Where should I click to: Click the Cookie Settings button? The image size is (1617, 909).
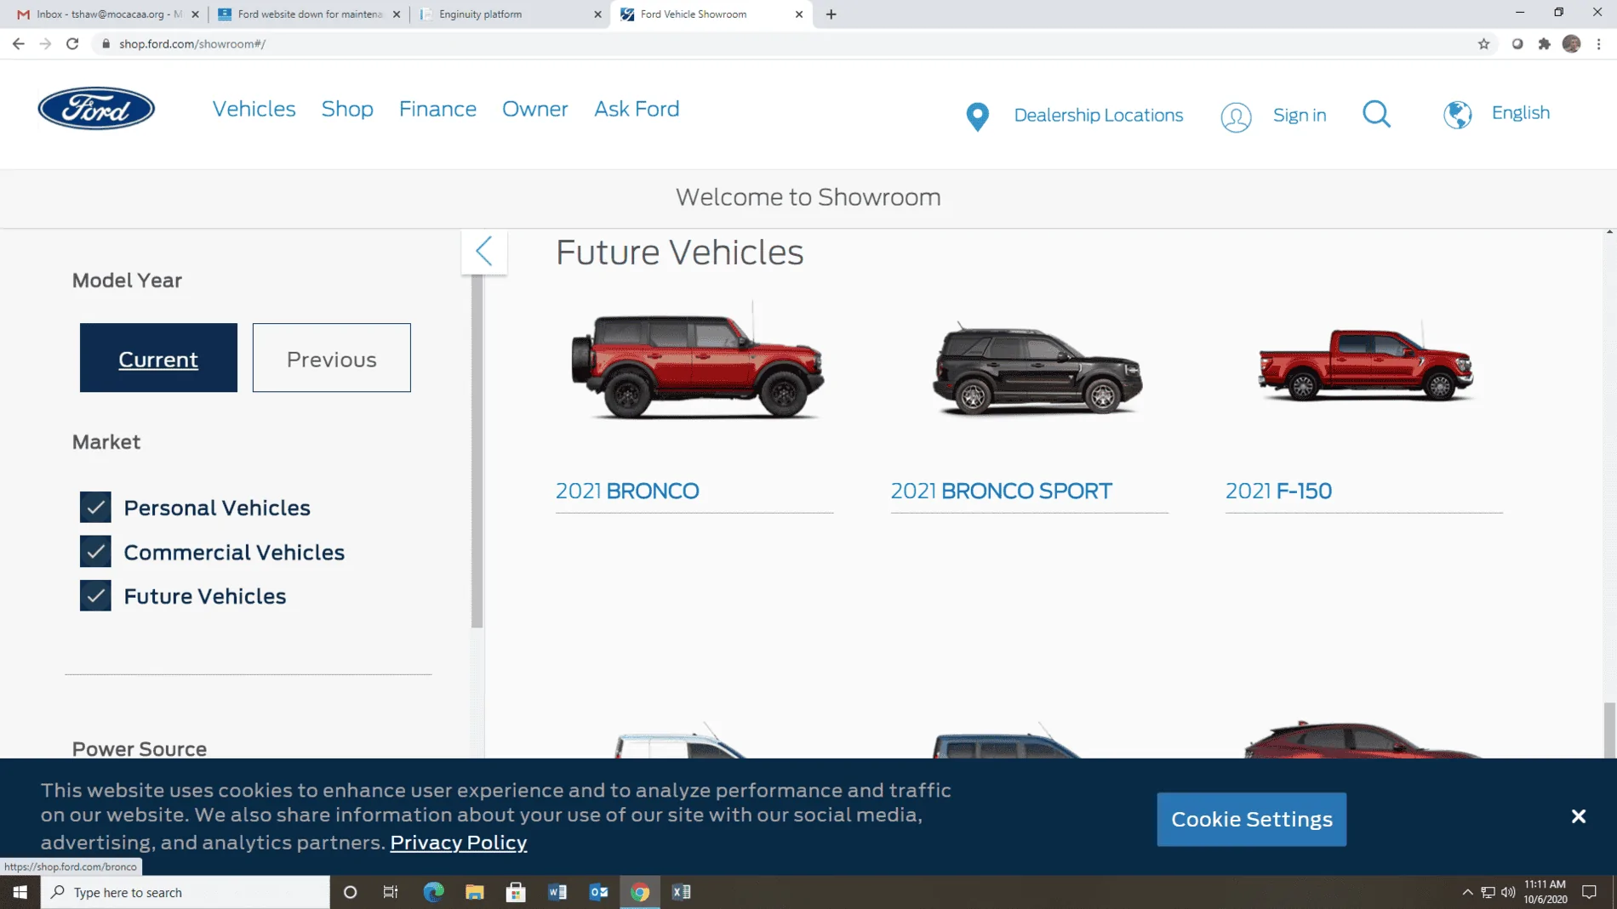click(x=1251, y=819)
